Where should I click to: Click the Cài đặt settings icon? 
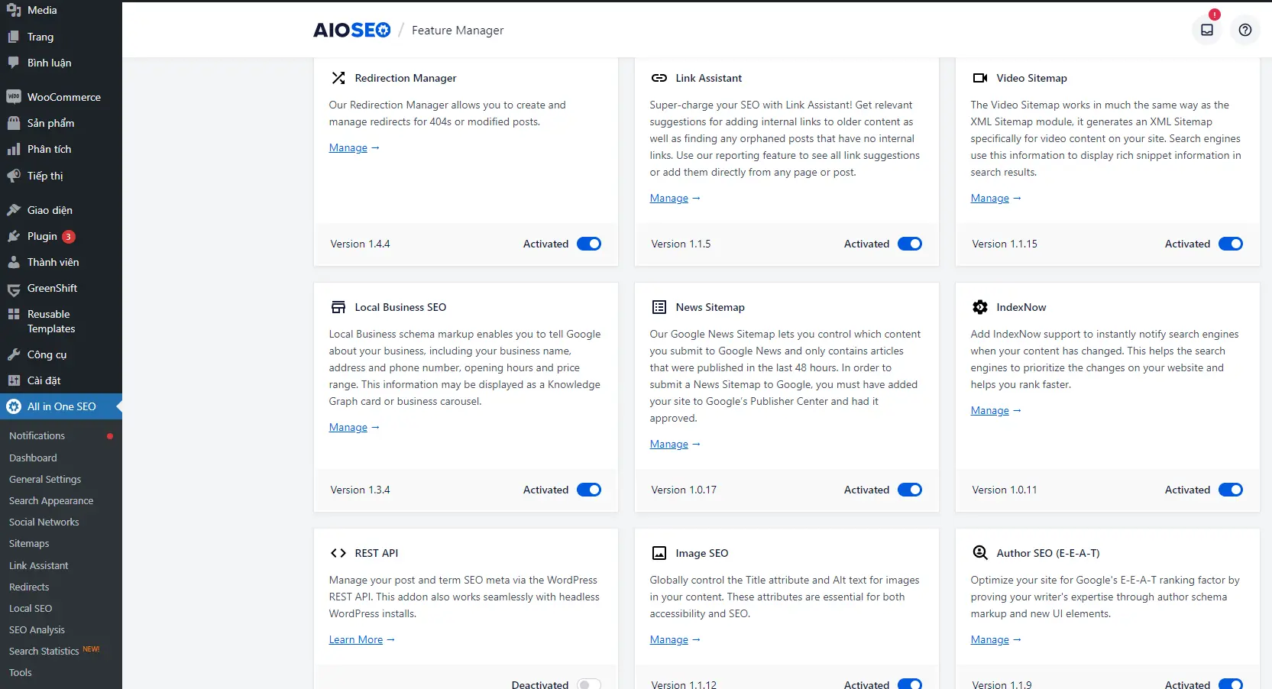(x=14, y=380)
